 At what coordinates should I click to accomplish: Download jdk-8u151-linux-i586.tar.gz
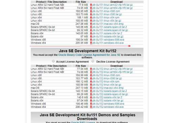click(x=107, y=14)
